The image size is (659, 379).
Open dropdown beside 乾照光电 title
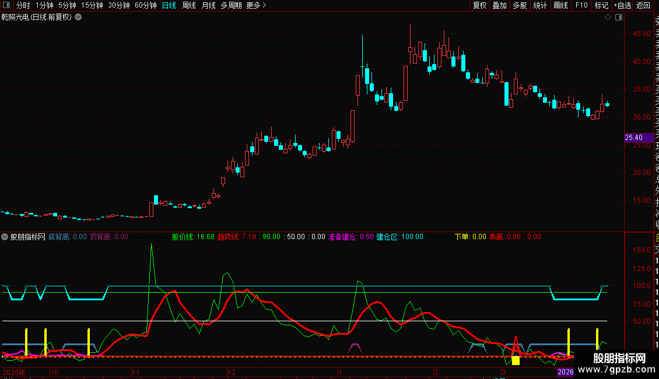(x=78, y=17)
